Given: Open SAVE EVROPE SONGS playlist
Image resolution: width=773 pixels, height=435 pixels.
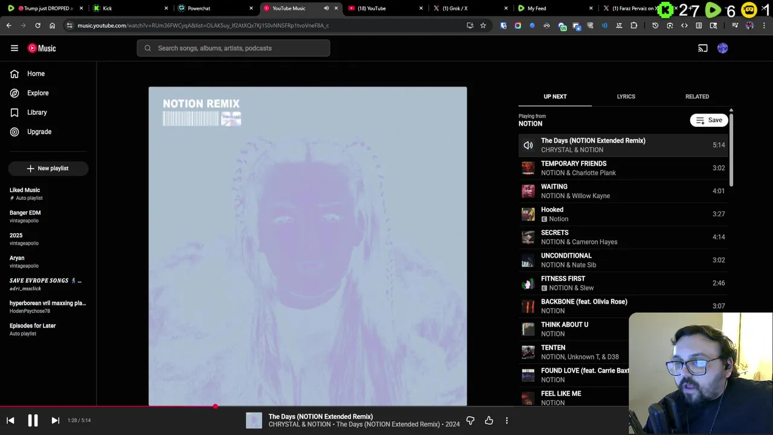Looking at the screenshot, I should [48, 284].
